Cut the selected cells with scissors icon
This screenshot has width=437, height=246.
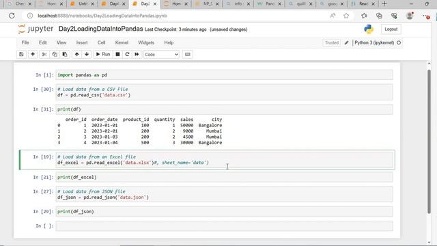44,55
